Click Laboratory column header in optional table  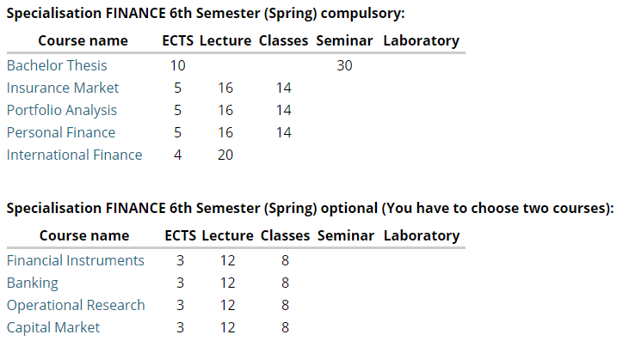click(422, 235)
